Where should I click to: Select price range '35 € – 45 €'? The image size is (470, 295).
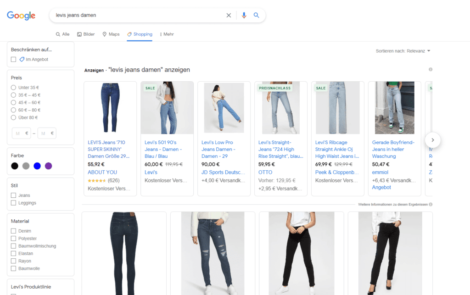pyautogui.click(x=13, y=95)
